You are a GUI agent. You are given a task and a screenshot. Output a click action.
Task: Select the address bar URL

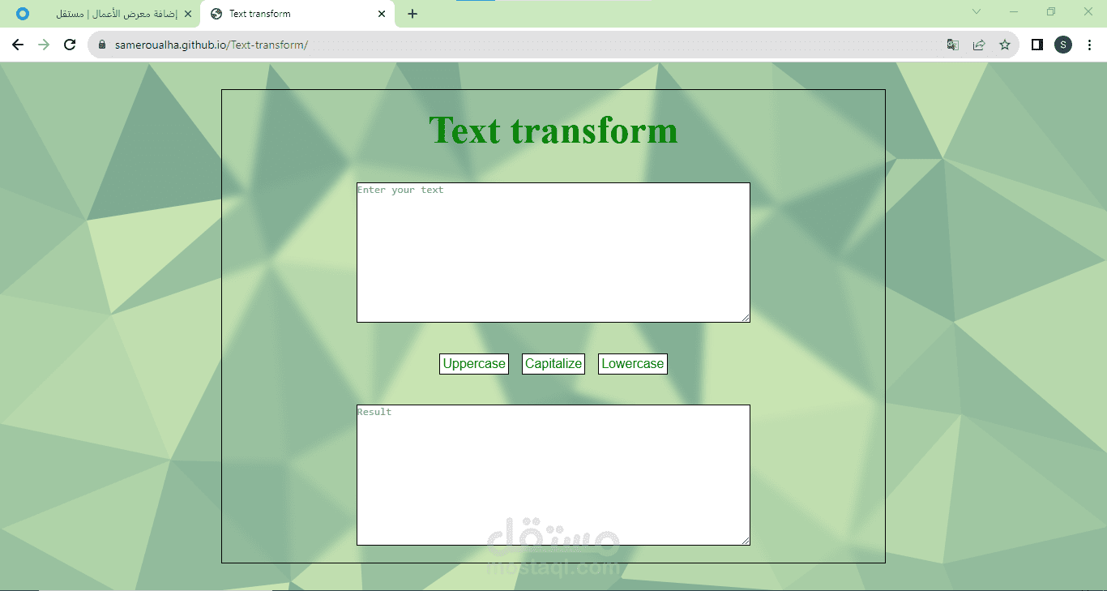pos(212,45)
